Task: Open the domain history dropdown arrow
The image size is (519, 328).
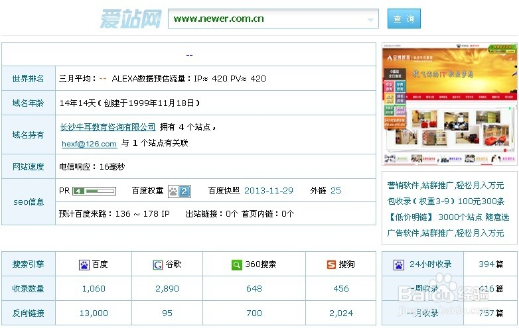Action: 371,20
